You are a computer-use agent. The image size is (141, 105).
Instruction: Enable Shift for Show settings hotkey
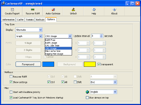tap(75, 82)
